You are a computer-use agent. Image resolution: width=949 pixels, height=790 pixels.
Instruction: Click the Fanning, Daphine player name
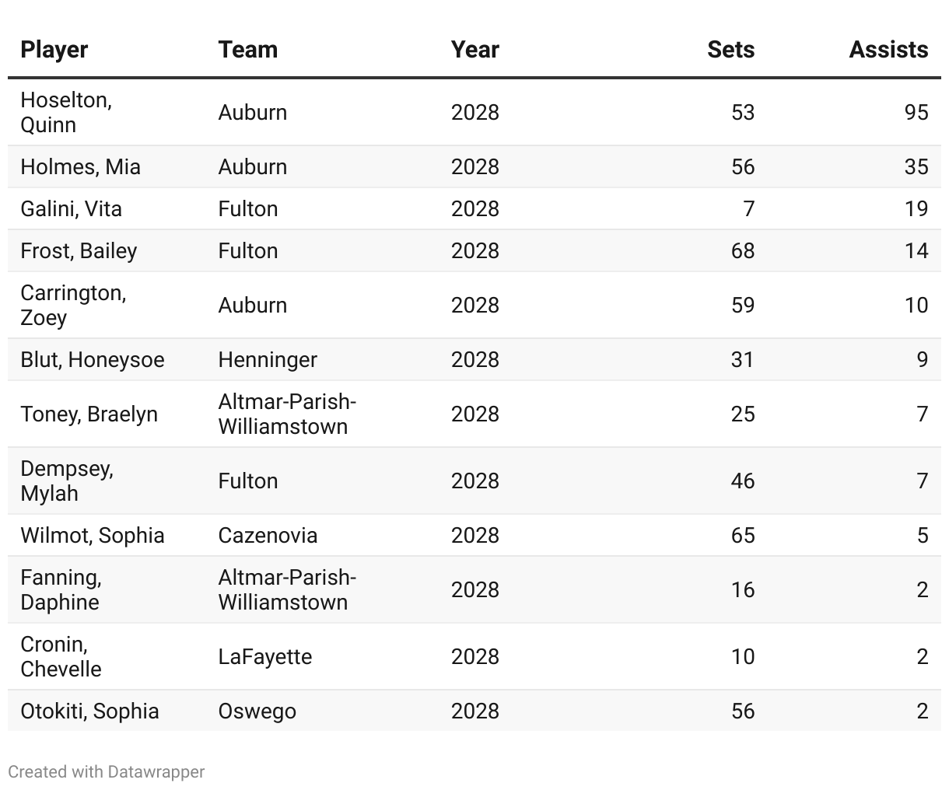(x=61, y=589)
